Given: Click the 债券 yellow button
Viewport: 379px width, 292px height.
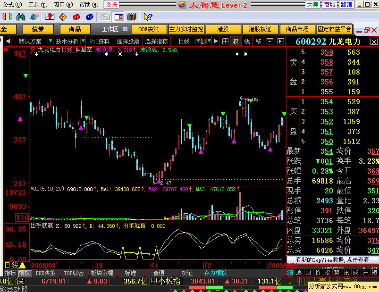Looking at the screenshot, I should [38, 29].
